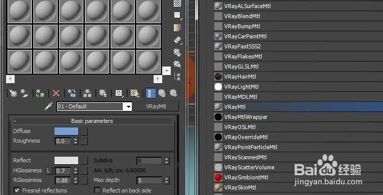Click the Max depth 5 value field

point(149,180)
